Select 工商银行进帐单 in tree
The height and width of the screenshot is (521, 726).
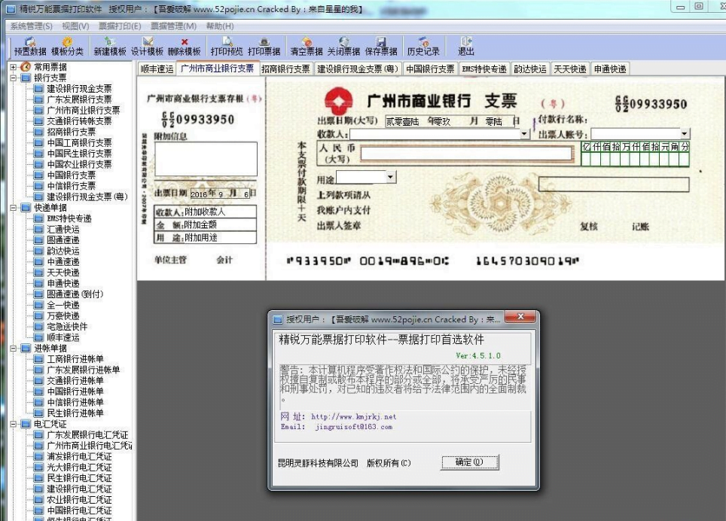click(x=75, y=359)
